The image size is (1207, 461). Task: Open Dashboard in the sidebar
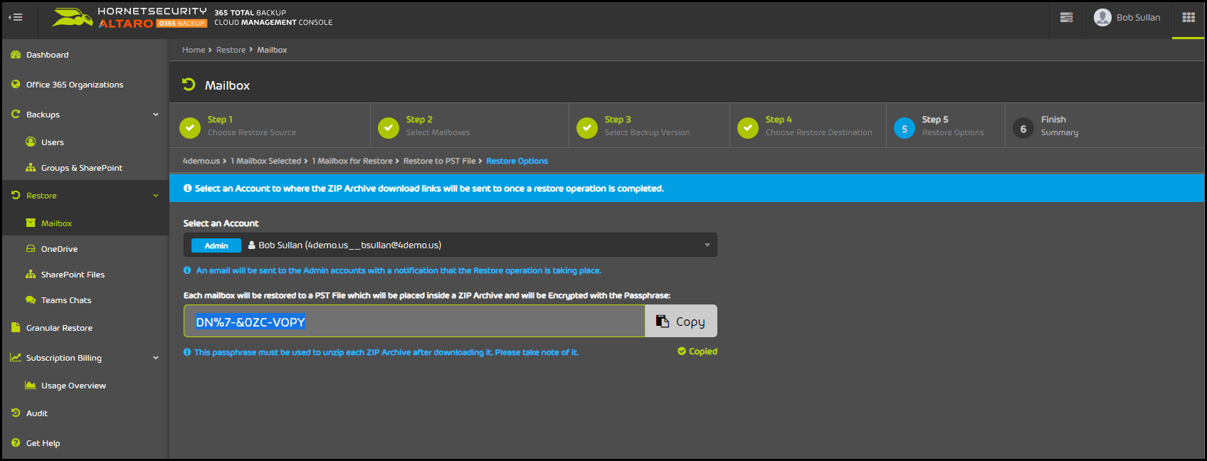47,55
